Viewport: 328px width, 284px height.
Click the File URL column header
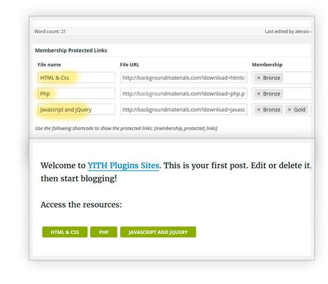click(x=129, y=65)
